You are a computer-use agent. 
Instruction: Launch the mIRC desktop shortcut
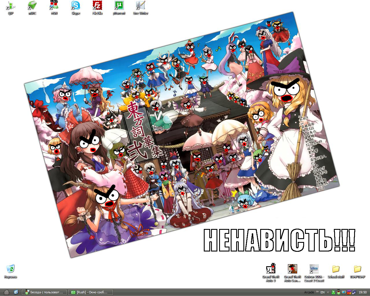pos(32,8)
